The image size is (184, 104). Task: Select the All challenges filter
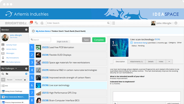tap(3, 80)
